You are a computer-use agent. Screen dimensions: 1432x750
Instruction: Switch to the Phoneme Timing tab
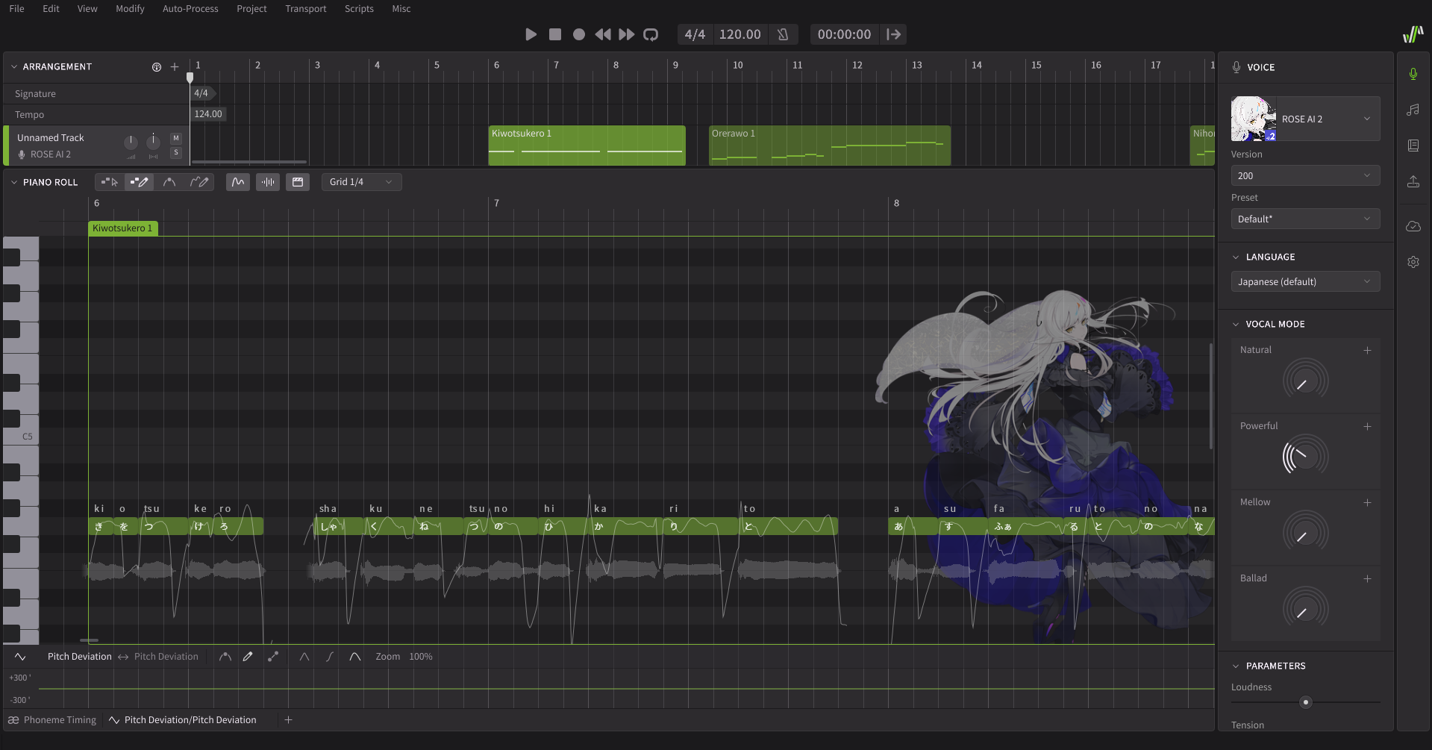pos(52,720)
